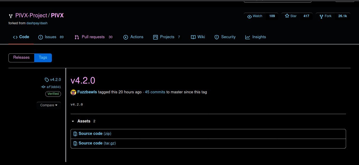Screen dimensions: 359x165
Task: Click the 7 projects counter
Action: point(179,37)
